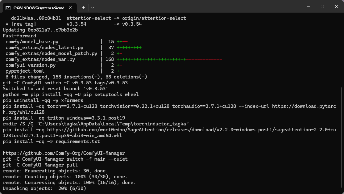Close the terminal window

(x=336, y=7)
